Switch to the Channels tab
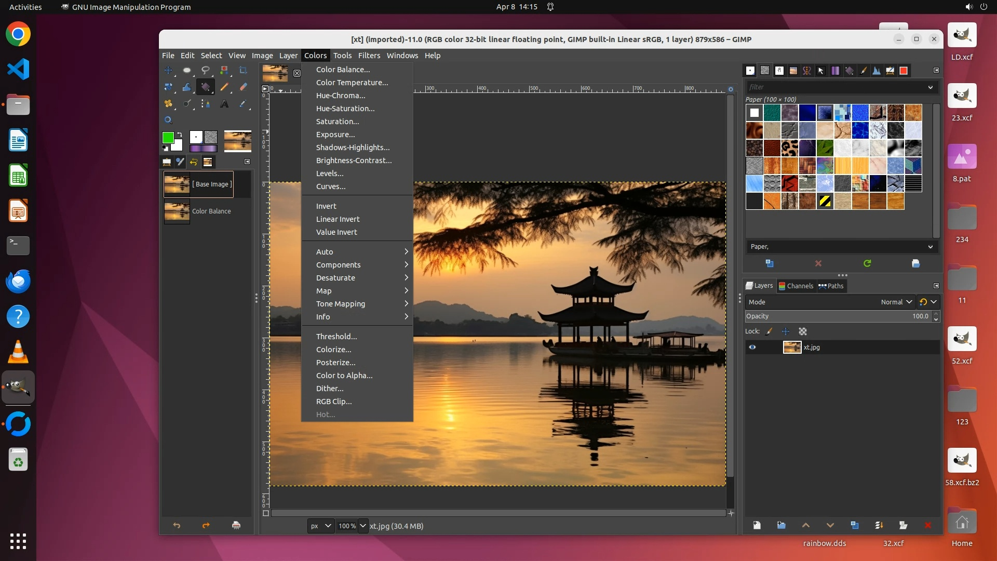The height and width of the screenshot is (561, 997). click(x=796, y=286)
